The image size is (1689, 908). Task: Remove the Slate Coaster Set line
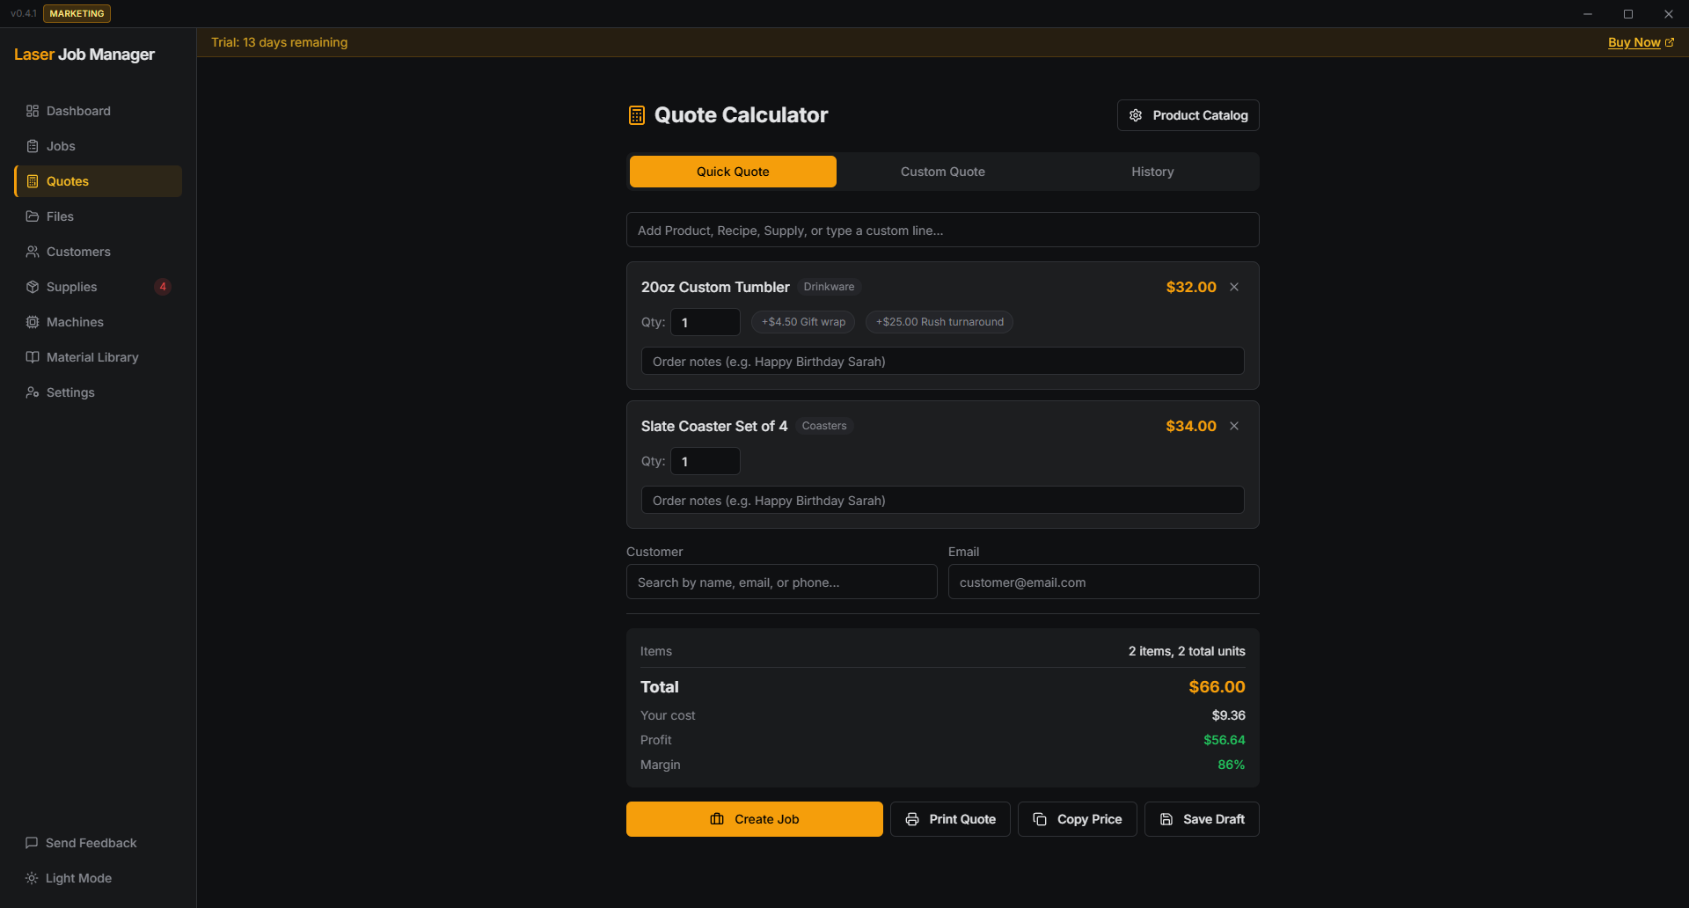(x=1234, y=426)
